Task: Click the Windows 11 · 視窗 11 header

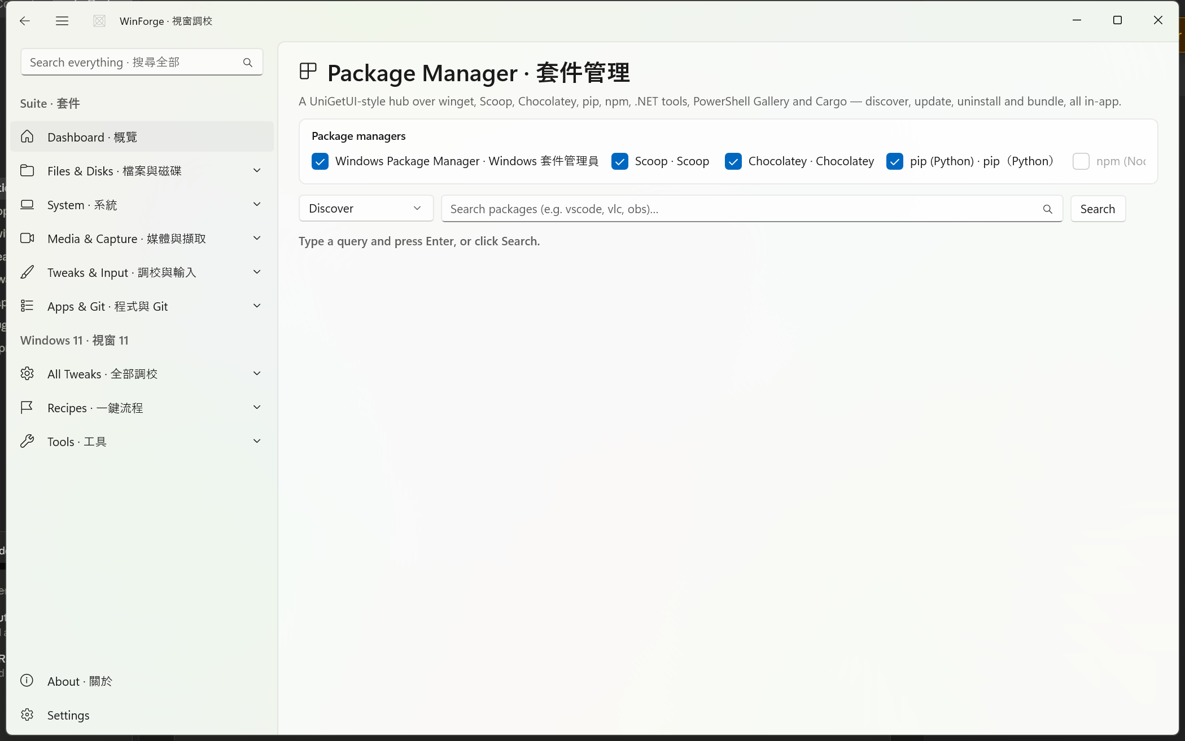Action: coord(75,340)
